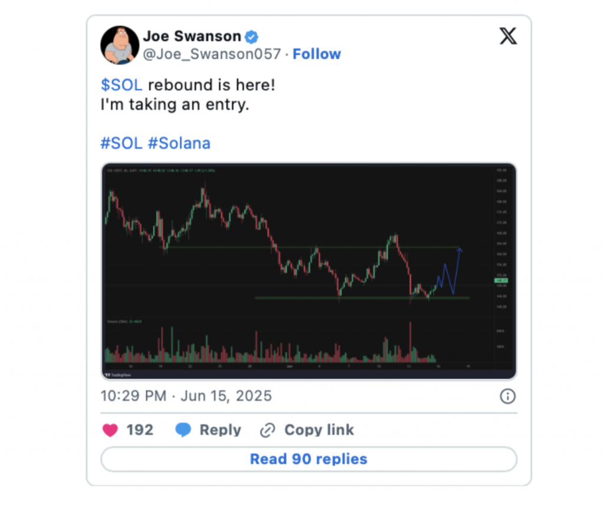Open Joe Swanson's profile avatar
The width and height of the screenshot is (604, 505).
[120, 45]
